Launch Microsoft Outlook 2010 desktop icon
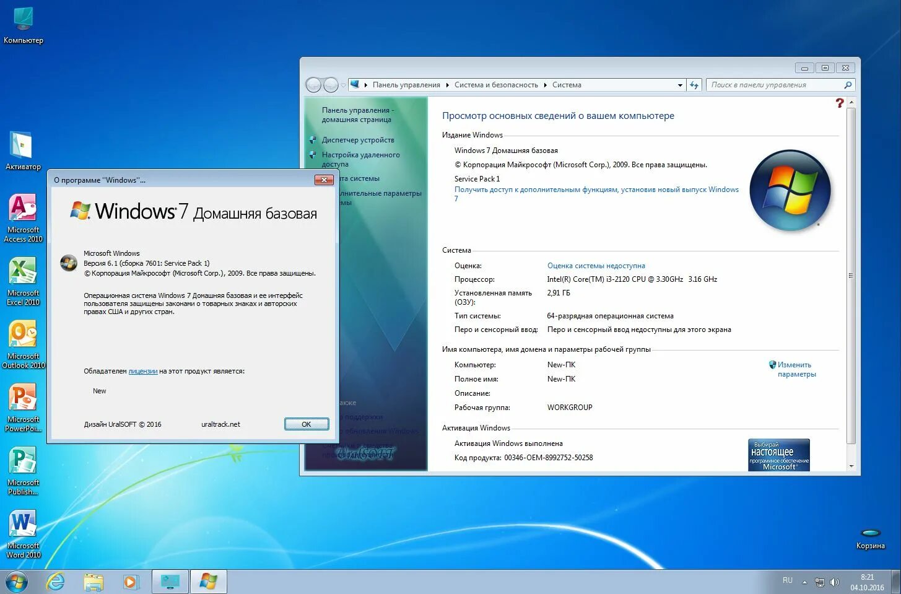The height and width of the screenshot is (594, 901). 23,344
